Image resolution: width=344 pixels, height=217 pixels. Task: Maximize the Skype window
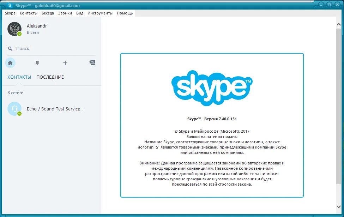[x=329, y=5]
